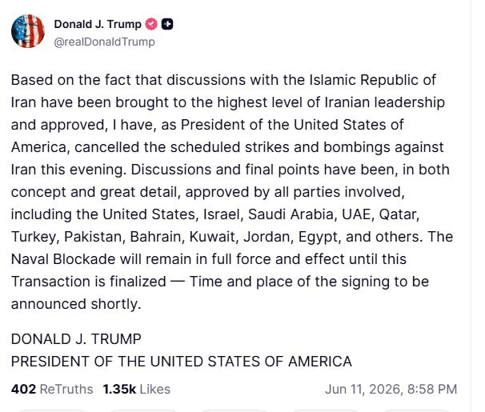Open Donald J. Trump's profile avatar
This screenshot has height=412, width=485.
(28, 31)
